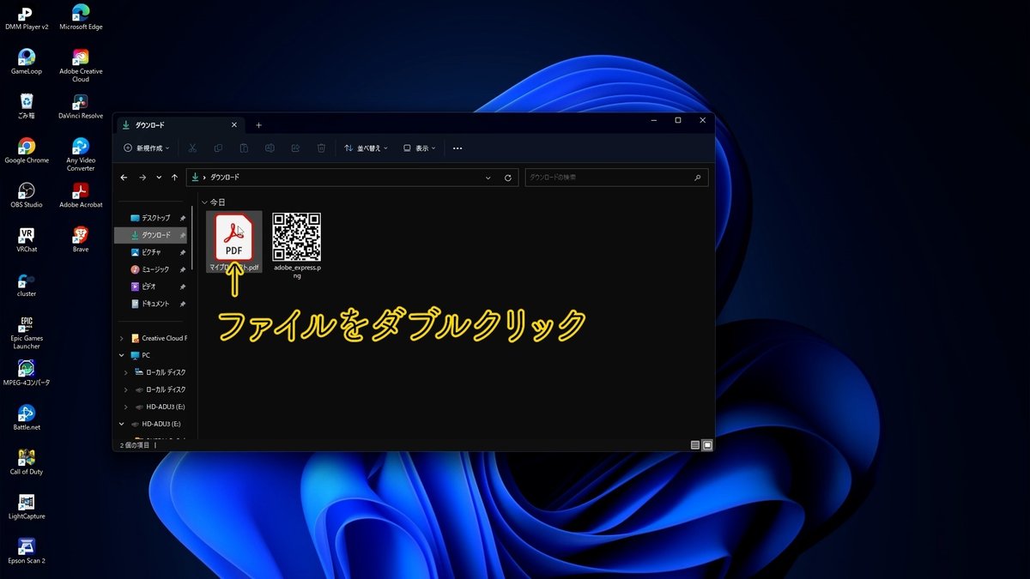Select the VRChat desktop icon
The height and width of the screenshot is (579, 1030).
[x=27, y=240]
